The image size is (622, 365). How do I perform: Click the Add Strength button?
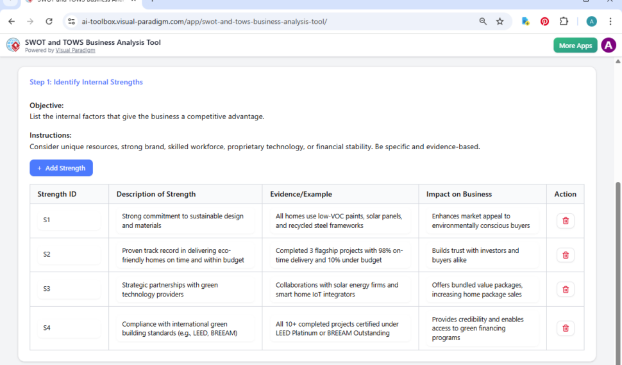[x=61, y=168]
